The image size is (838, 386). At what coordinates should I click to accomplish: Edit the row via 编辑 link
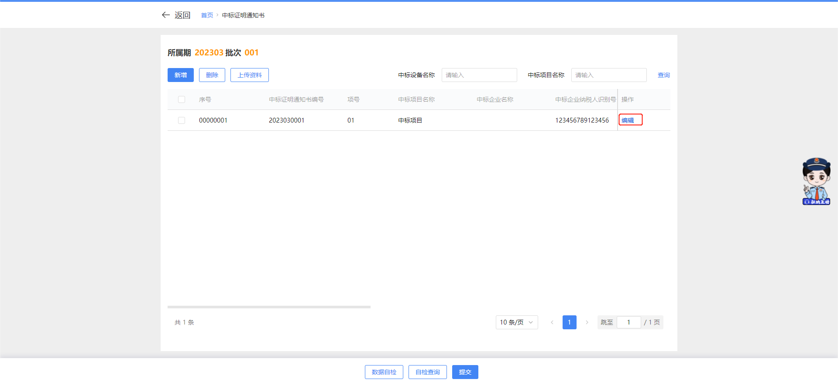pyautogui.click(x=628, y=120)
